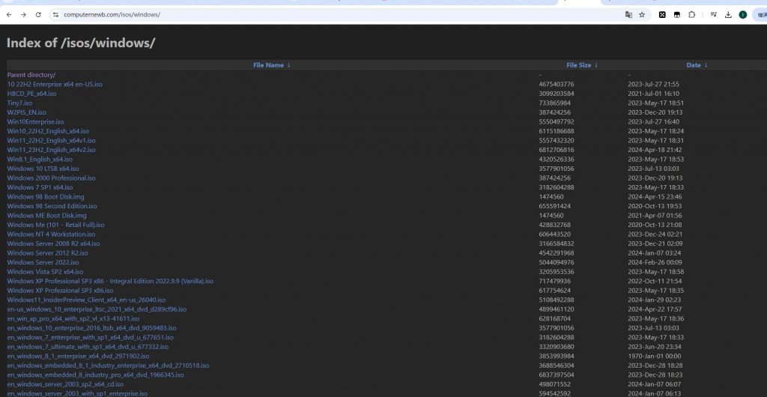Select date 2024-Feb-26 00:09

pyautogui.click(x=655, y=263)
